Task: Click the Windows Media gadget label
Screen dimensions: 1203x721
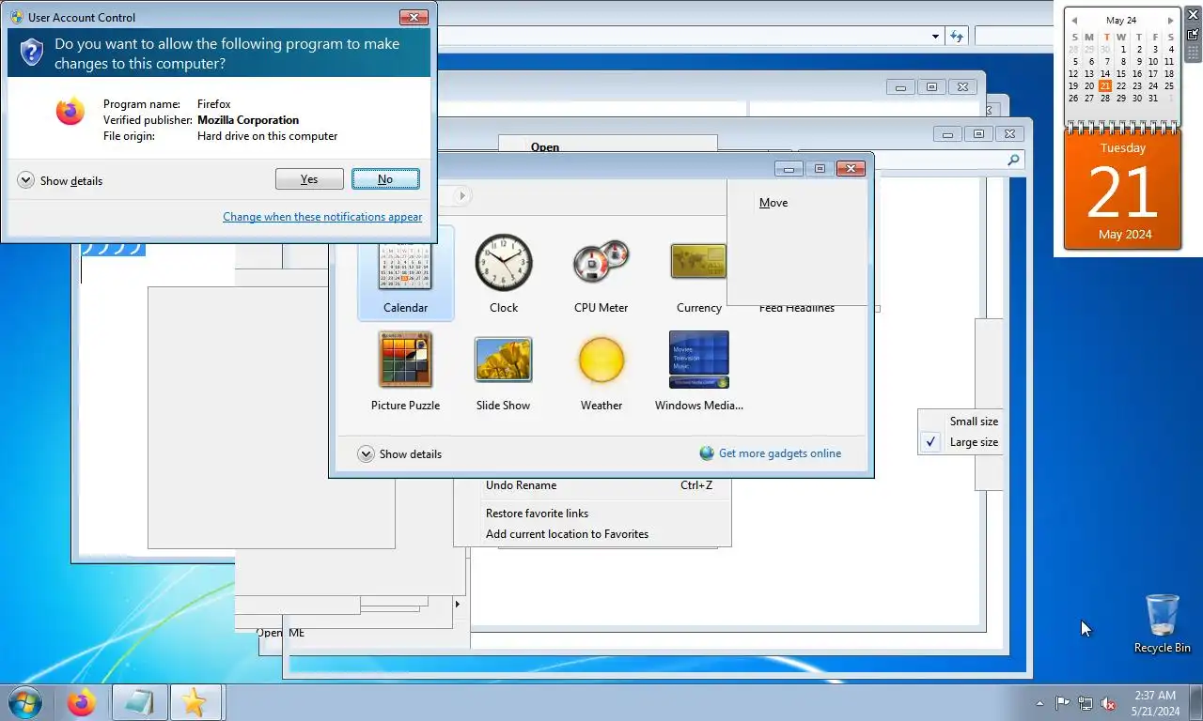Action: [x=699, y=406]
